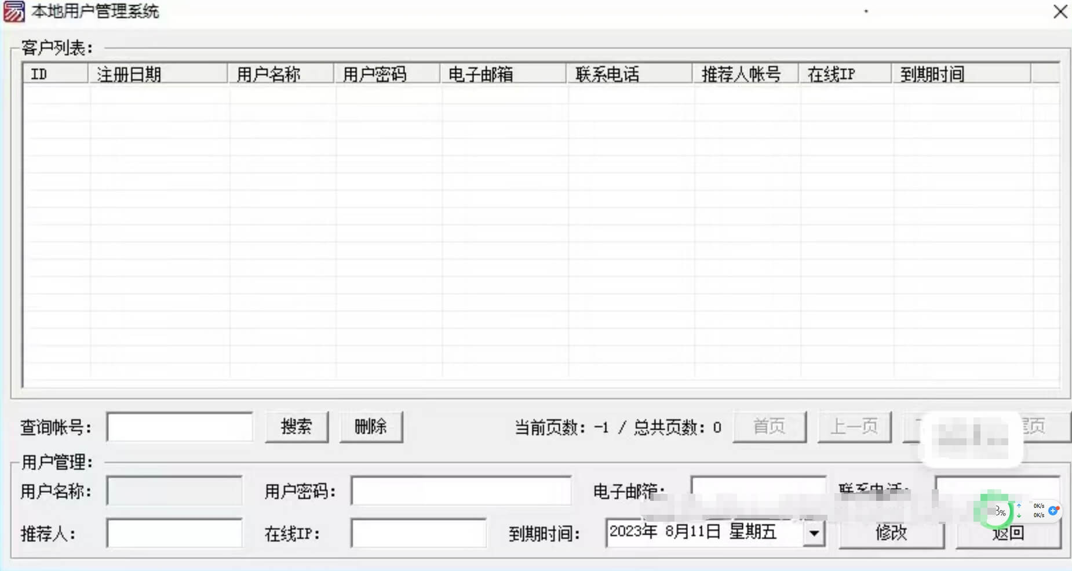Screen dimensions: 1072x571
Task: Click the 搜索 button
Action: (297, 427)
